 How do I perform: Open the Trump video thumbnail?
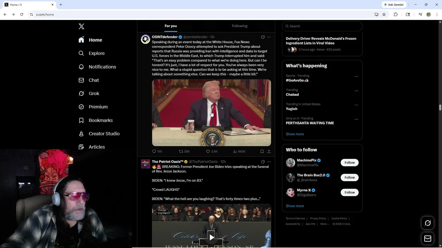point(211,113)
